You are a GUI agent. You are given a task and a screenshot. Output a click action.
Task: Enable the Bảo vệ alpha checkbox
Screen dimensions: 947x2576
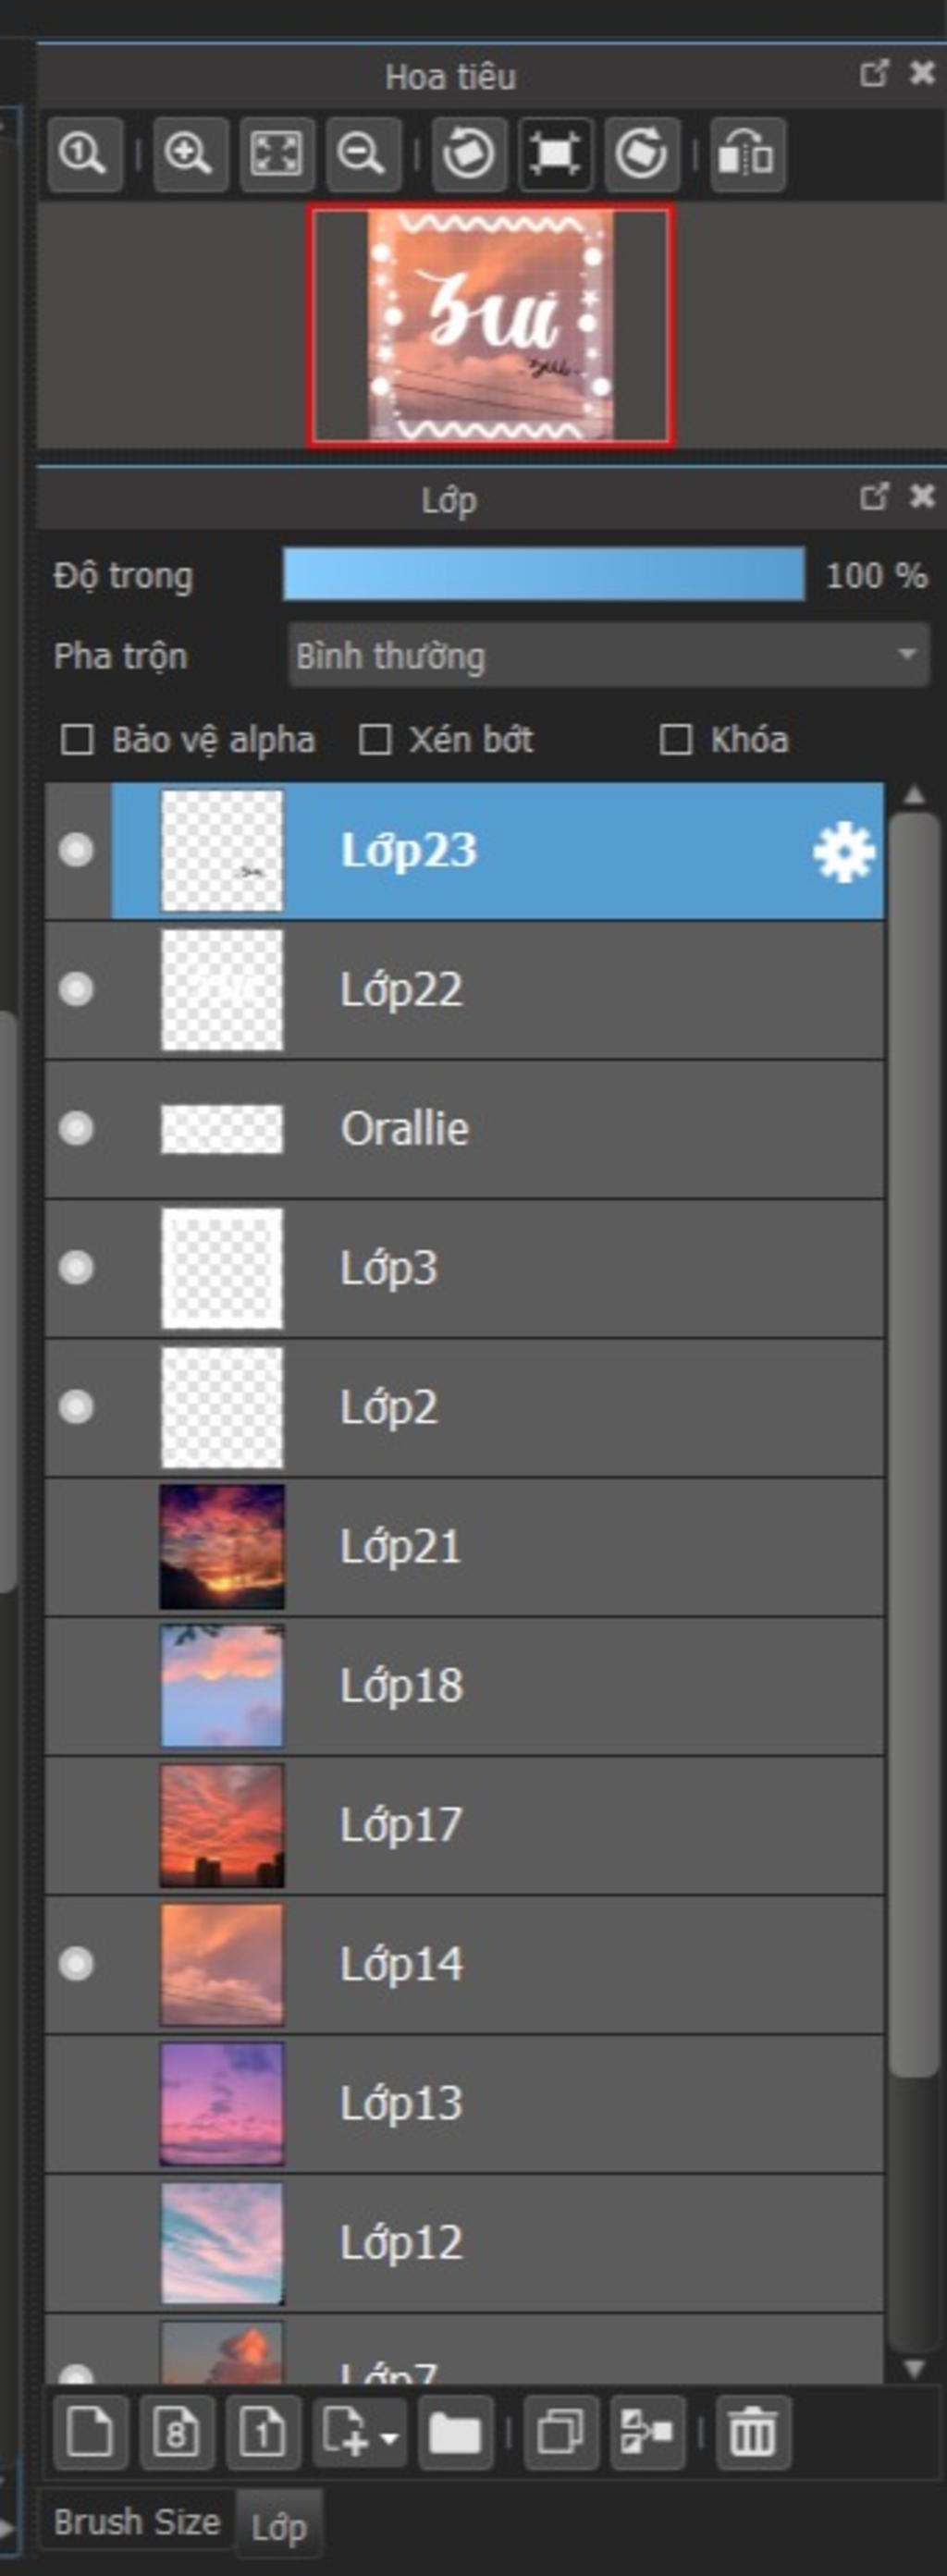click(x=77, y=740)
